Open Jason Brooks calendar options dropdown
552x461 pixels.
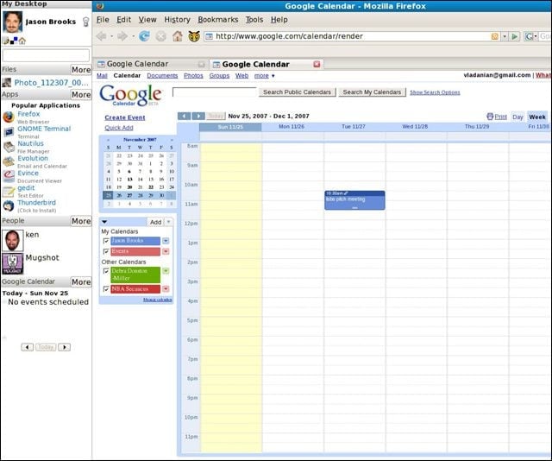166,241
